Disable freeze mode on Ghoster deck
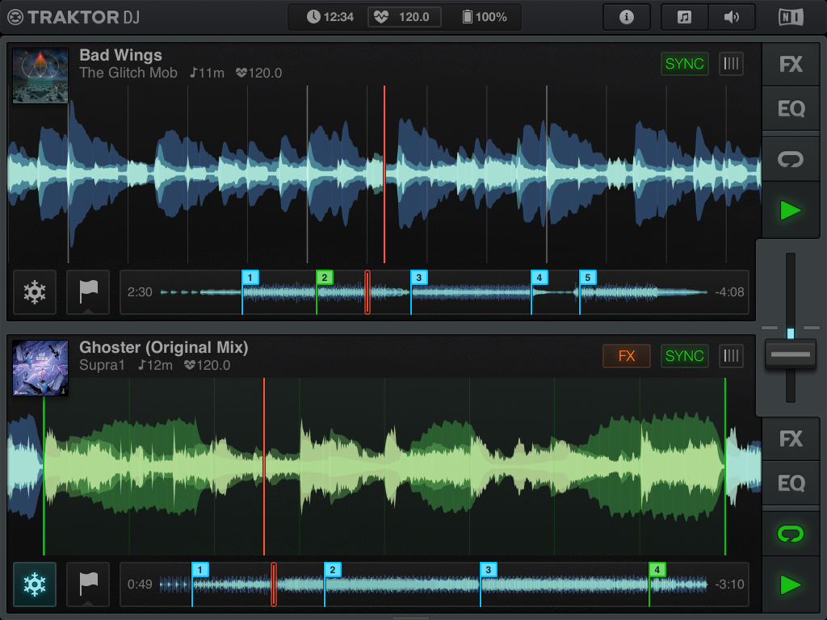The width and height of the screenshot is (827, 620). (x=35, y=584)
